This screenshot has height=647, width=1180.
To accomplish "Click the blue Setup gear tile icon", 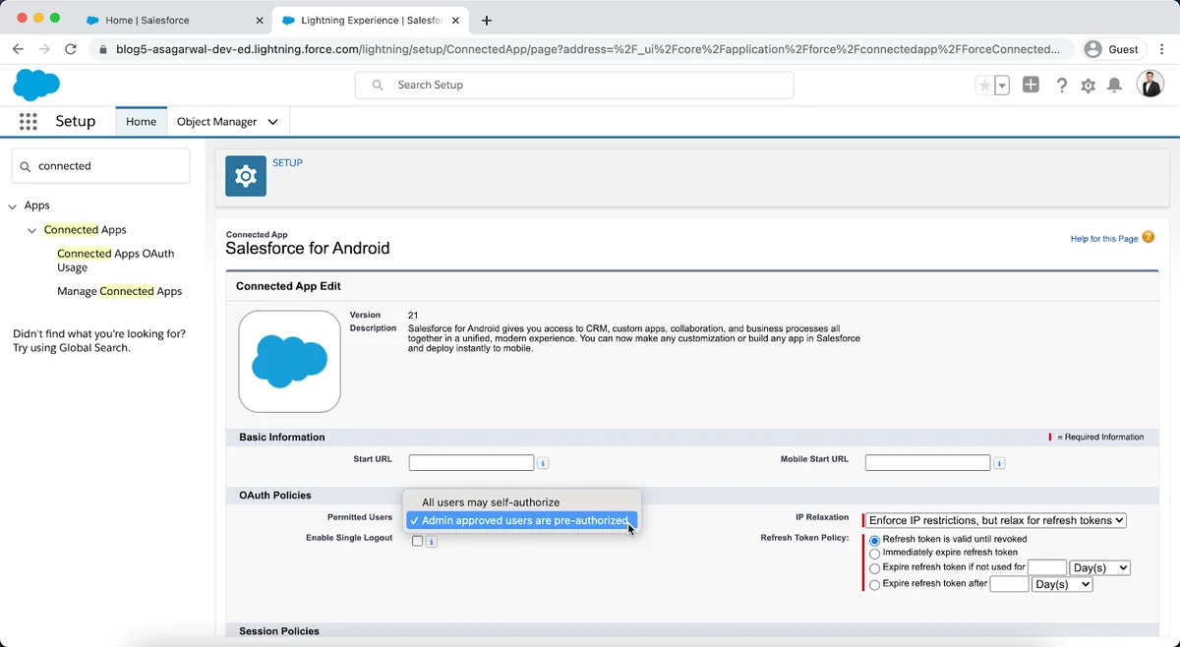I will click(x=246, y=176).
